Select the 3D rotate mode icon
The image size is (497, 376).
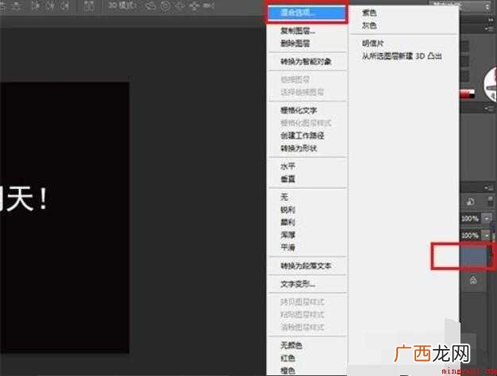pyautogui.click(x=151, y=6)
